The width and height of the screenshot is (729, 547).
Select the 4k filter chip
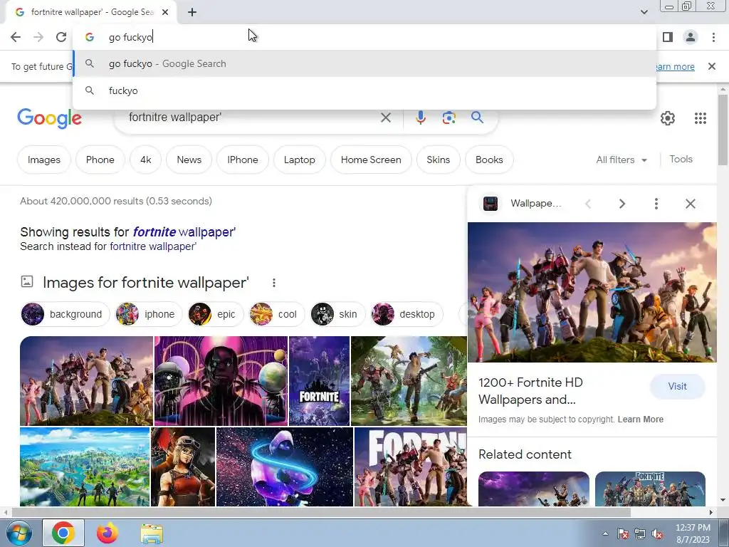pyautogui.click(x=145, y=160)
